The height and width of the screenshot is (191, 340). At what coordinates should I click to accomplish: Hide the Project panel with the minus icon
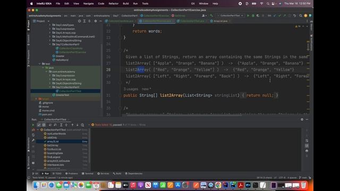pyautogui.click(x=100, y=21)
